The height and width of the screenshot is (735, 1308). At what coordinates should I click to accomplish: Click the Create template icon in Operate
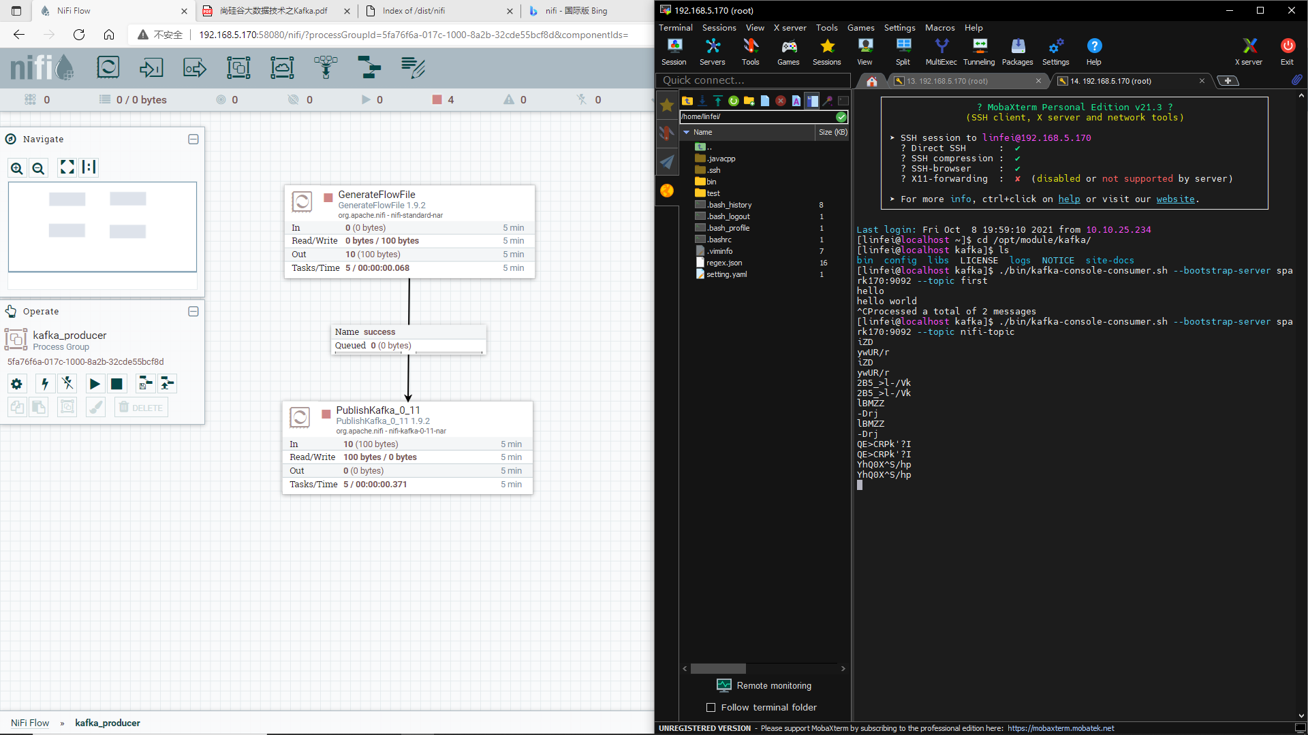point(145,384)
